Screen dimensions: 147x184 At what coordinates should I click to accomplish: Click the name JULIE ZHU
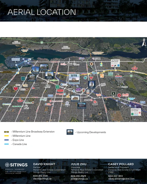[x=79, y=164]
